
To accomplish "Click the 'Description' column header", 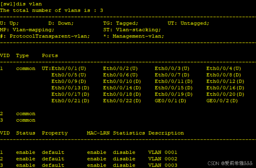I will (166, 133).
